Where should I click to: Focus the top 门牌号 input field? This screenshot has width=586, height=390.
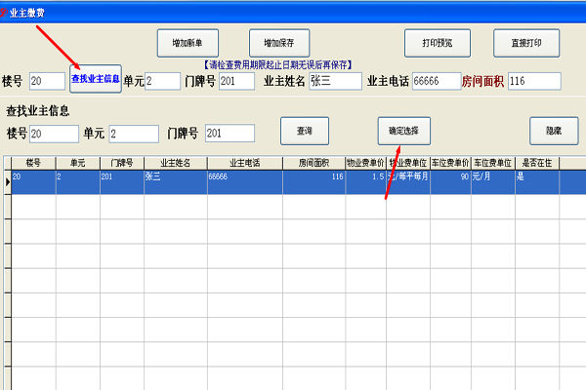237,81
